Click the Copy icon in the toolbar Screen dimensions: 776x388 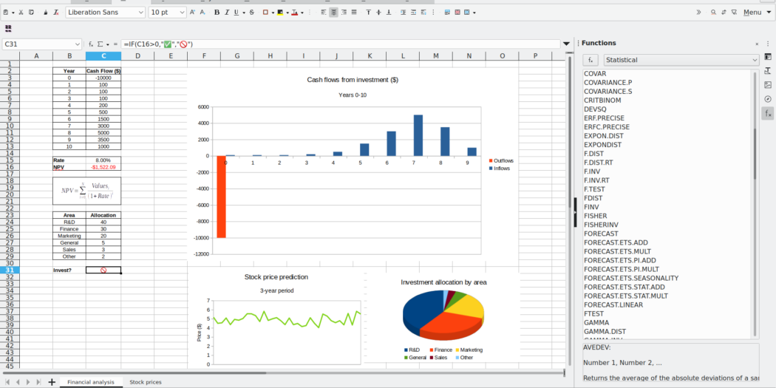click(x=31, y=13)
